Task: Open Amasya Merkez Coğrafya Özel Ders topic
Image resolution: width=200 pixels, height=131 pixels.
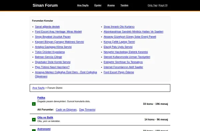Action: pos(66,74)
